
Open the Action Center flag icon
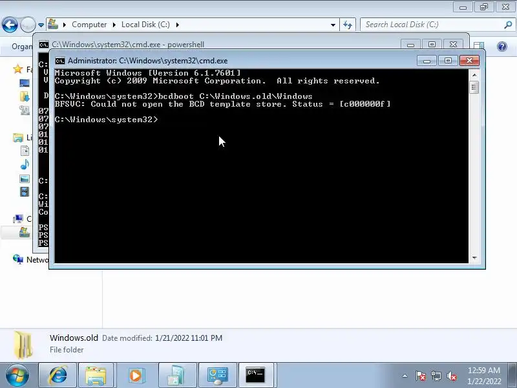click(x=421, y=376)
